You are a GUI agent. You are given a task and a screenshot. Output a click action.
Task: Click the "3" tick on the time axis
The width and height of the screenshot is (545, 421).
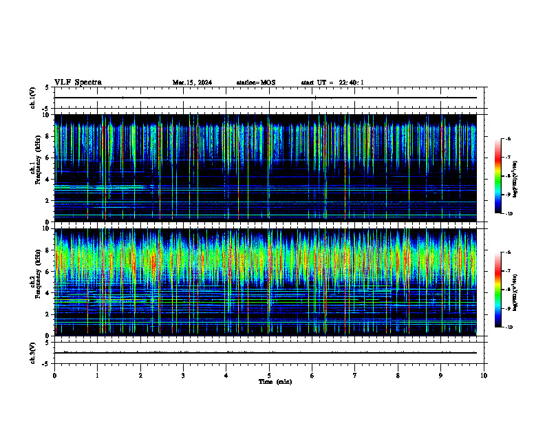(183, 376)
